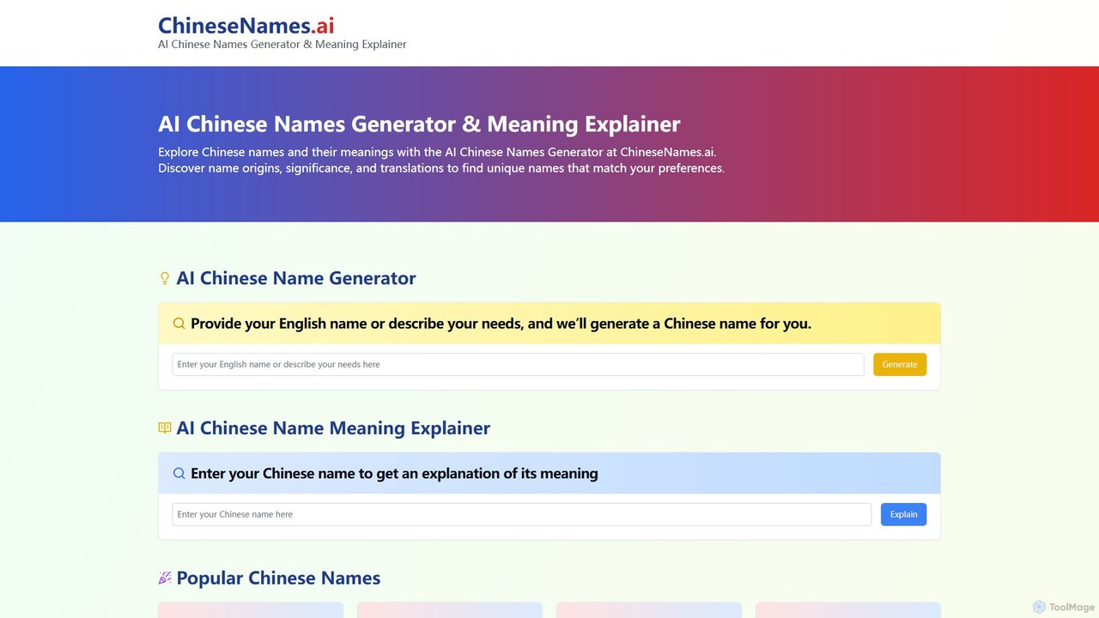The height and width of the screenshot is (618, 1099).
Task: Click the hero paragraph starting 'Explore Chinese names'
Action: (441, 160)
